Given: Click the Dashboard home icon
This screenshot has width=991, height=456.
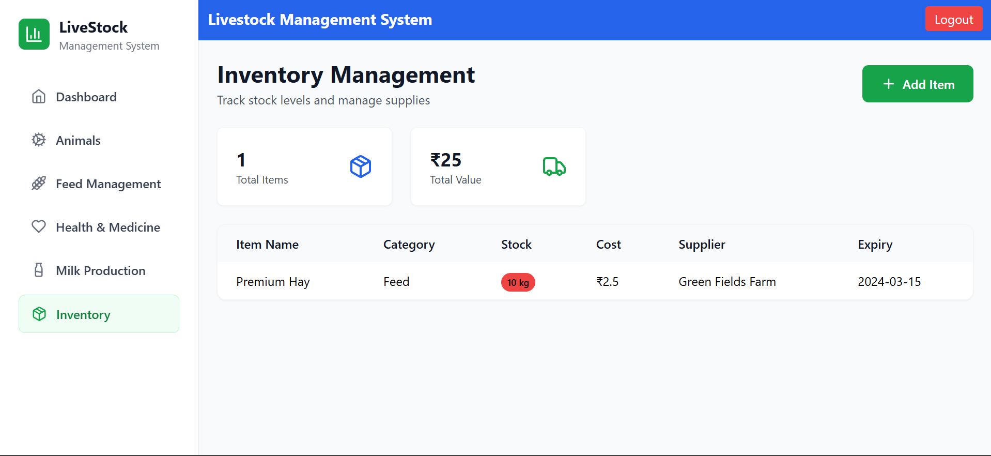Looking at the screenshot, I should (x=39, y=97).
